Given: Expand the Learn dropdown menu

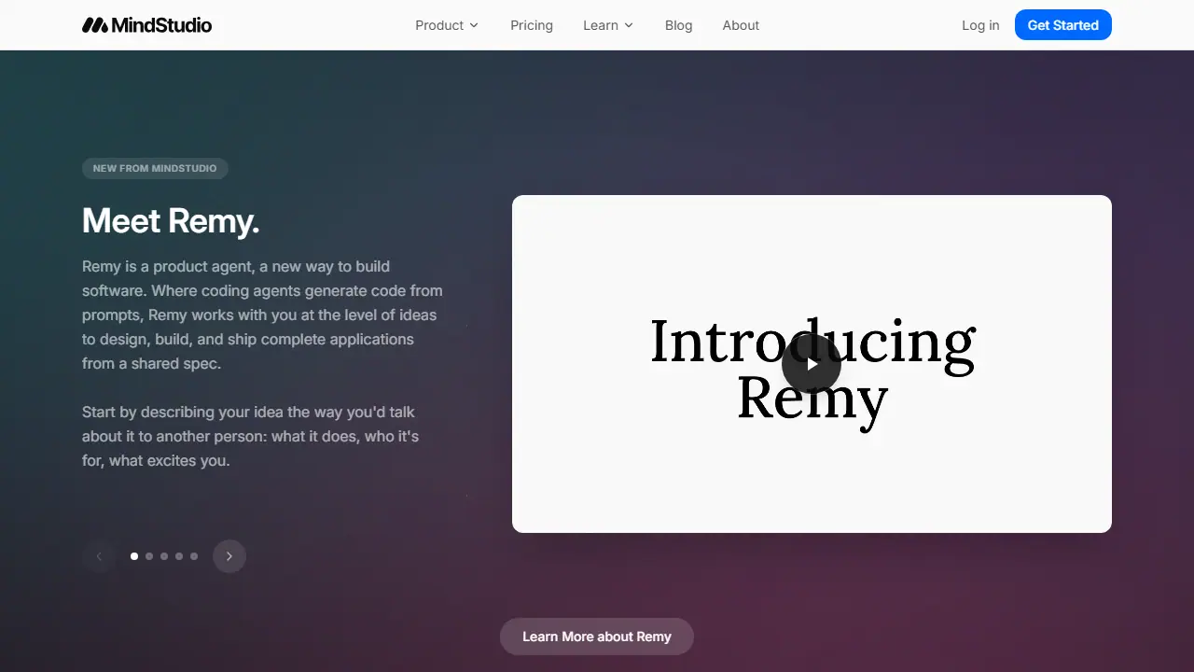Looking at the screenshot, I should click(608, 25).
